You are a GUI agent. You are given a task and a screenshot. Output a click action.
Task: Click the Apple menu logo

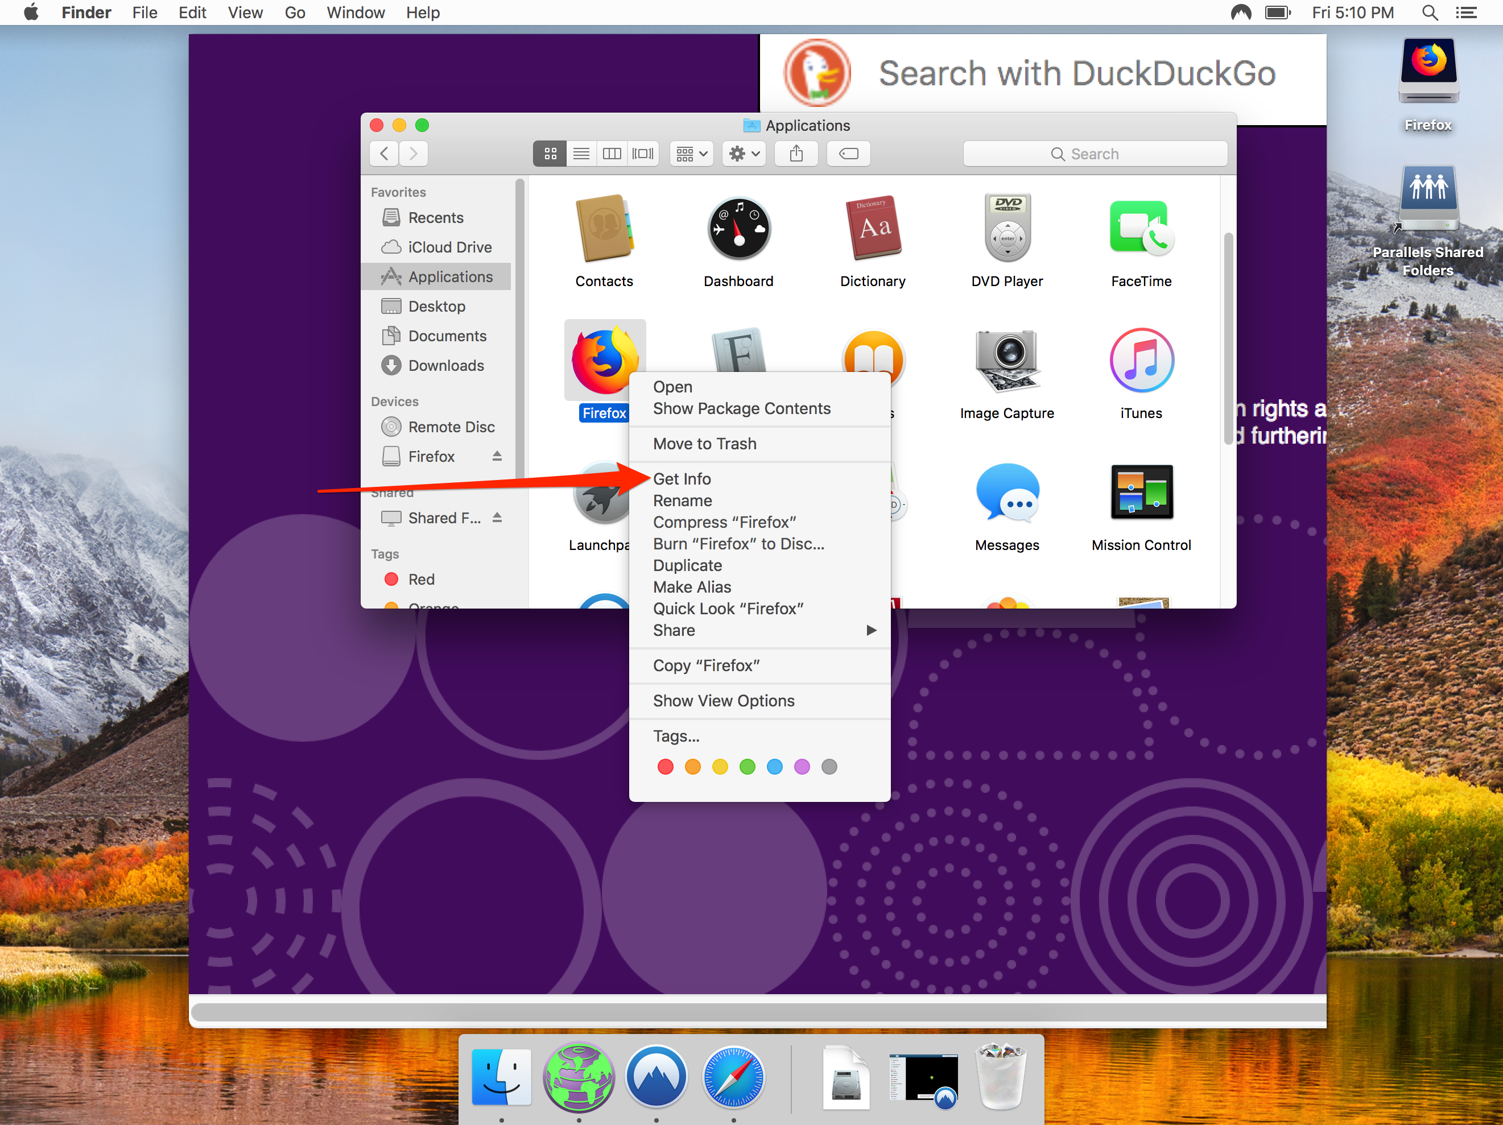click(x=31, y=13)
